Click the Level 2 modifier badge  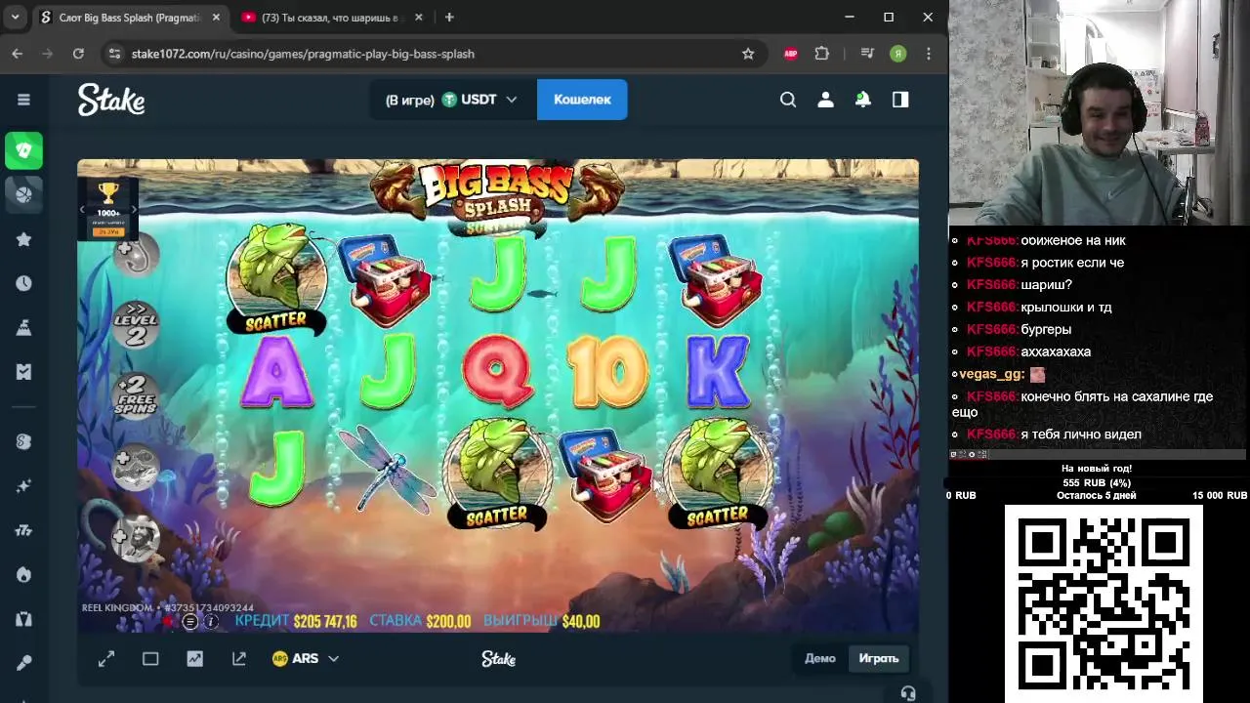point(136,324)
